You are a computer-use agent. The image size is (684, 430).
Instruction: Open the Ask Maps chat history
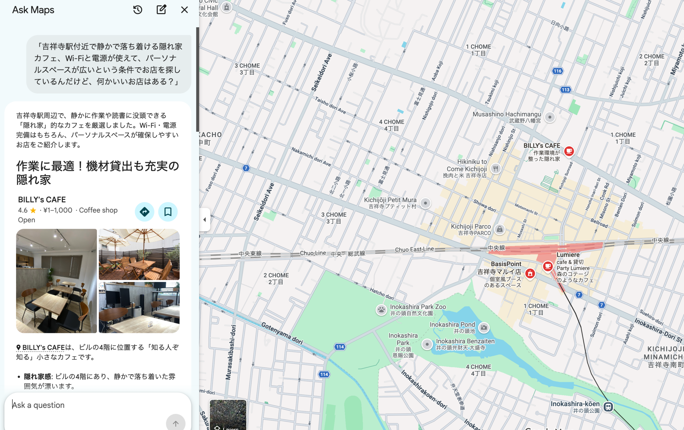pyautogui.click(x=138, y=10)
